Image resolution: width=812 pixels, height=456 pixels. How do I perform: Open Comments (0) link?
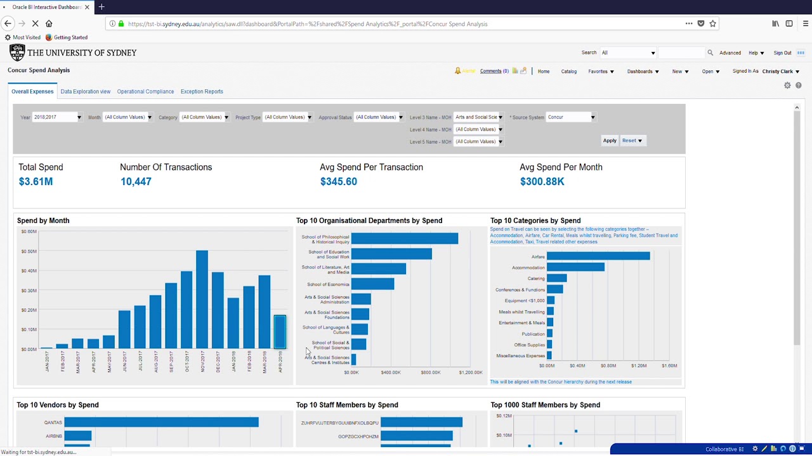494,71
